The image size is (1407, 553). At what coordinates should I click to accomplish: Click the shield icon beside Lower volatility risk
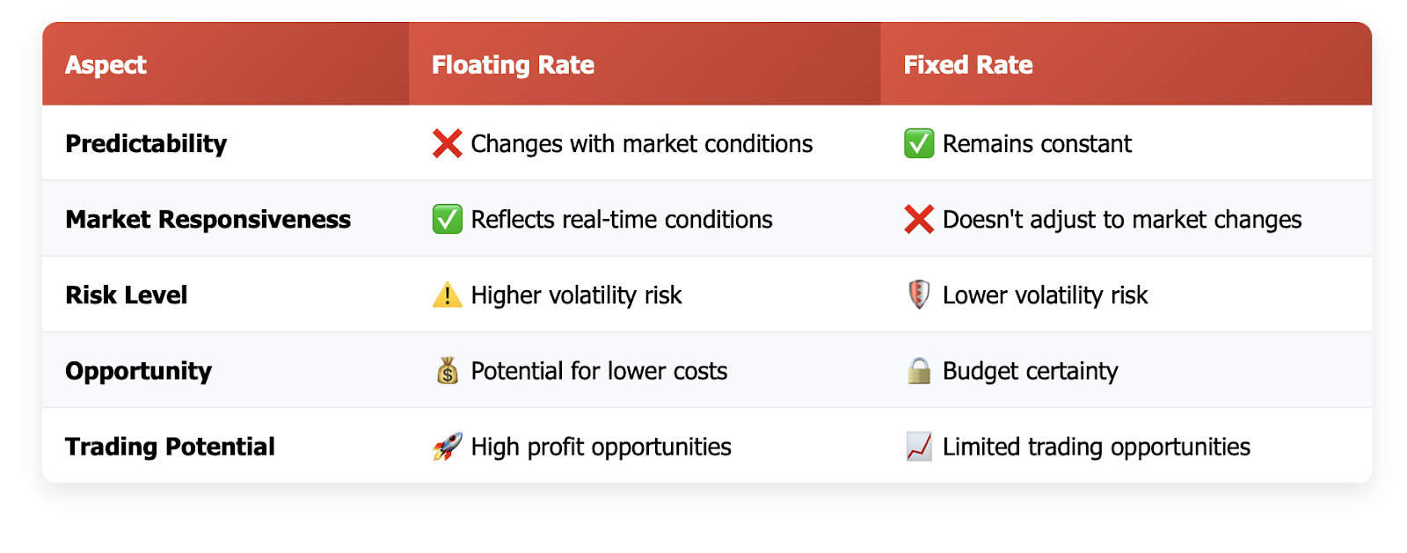coord(919,295)
